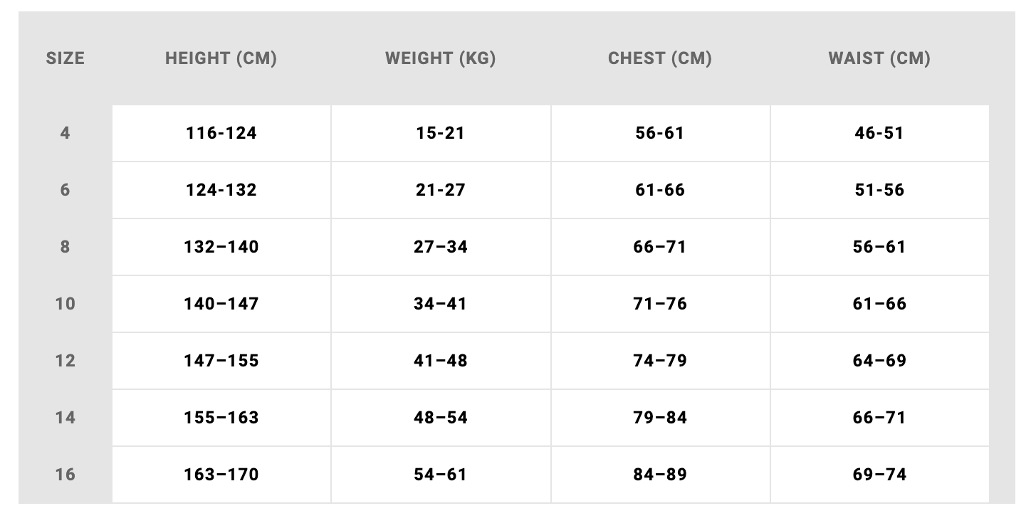Image resolution: width=1031 pixels, height=528 pixels.
Task: Click the SIZE column header
Action: (65, 58)
